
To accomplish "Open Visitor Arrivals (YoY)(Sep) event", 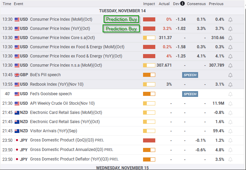I will [53, 131].
